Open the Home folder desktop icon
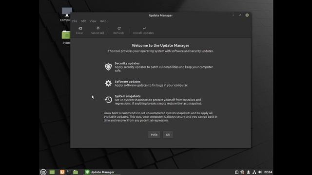The width and height of the screenshot is (312, 175). (x=66, y=37)
